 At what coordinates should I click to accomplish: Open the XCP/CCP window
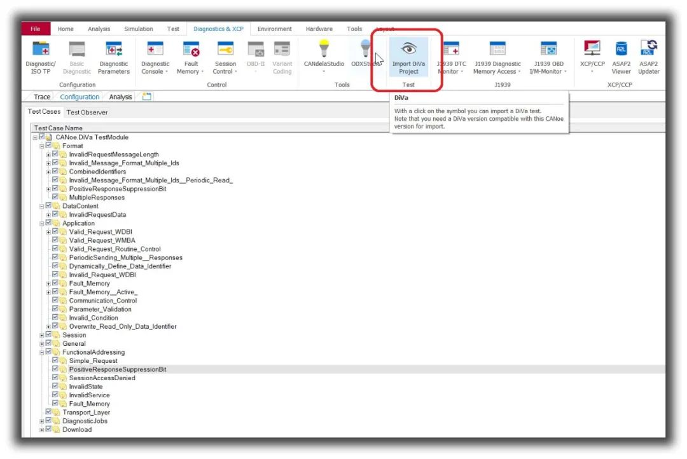click(x=592, y=57)
